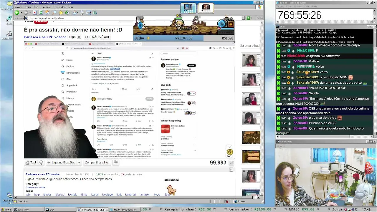Click the 99,993 view count
Viewport: 377px width, 212px height.
pos(218,163)
